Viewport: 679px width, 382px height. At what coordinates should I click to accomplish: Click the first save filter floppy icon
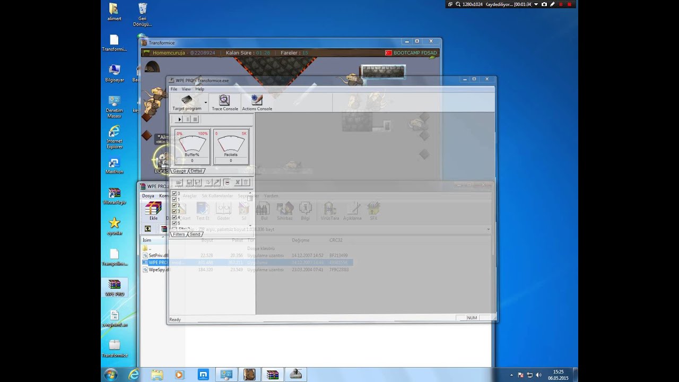click(189, 182)
